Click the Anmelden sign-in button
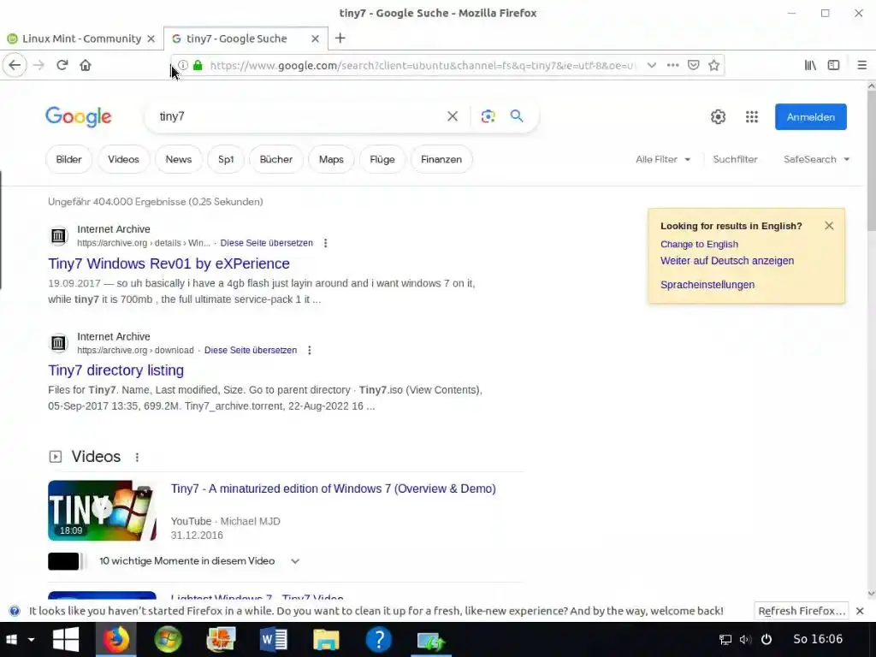Viewport: 876px width, 657px height. pyautogui.click(x=811, y=116)
